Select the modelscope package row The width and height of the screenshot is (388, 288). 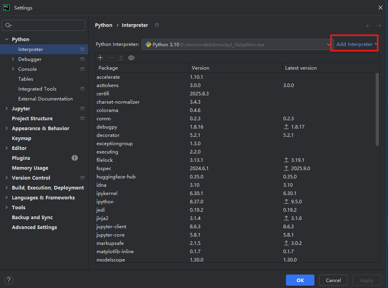(235, 260)
